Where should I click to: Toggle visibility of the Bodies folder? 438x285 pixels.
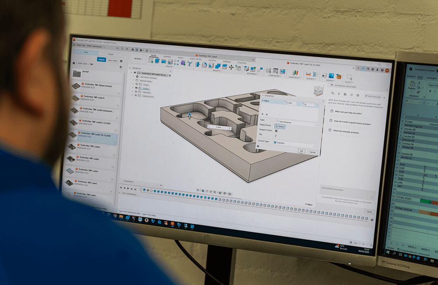pos(136,88)
